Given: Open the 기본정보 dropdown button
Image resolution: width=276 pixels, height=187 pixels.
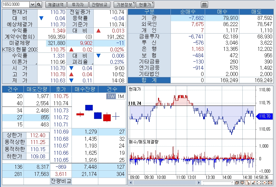Looking at the screenshot, I should coord(124,5).
